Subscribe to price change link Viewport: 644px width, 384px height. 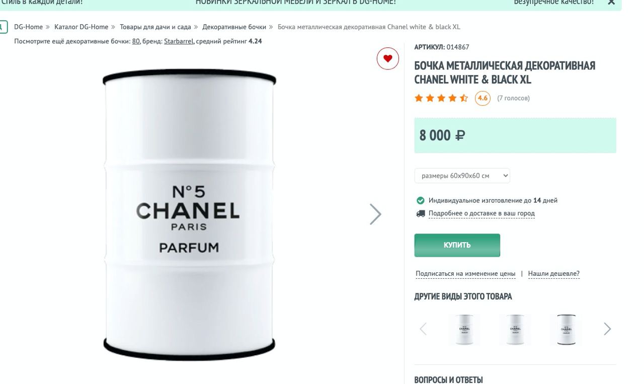465,274
